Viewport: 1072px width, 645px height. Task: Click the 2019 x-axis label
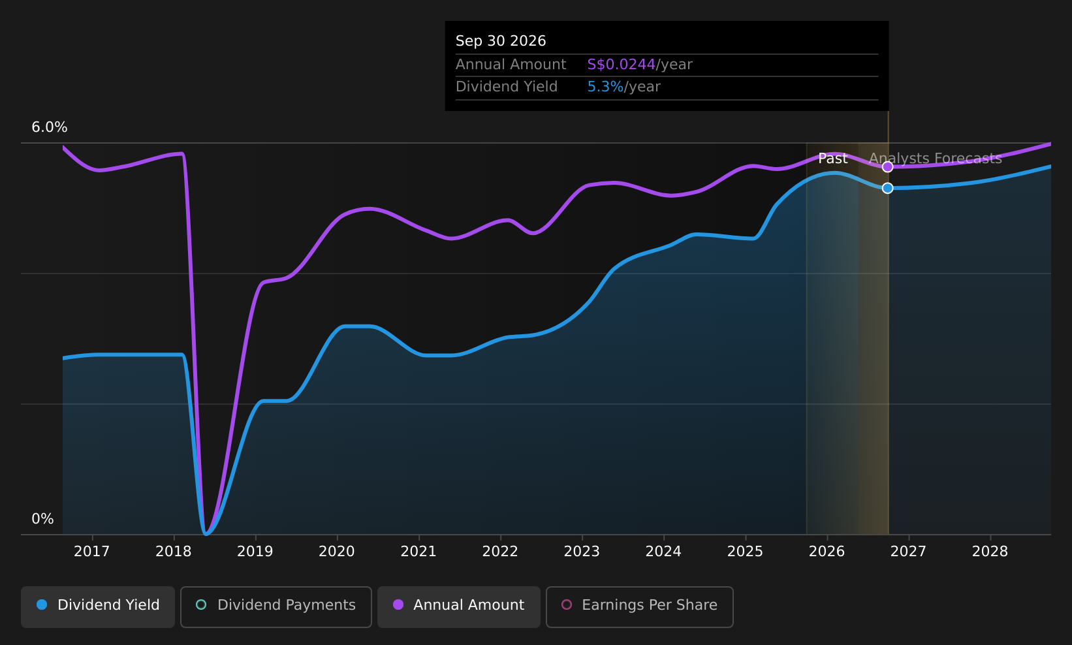255,552
